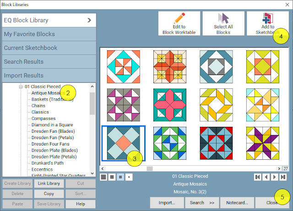
Task: Click Notecard... button
Action: coord(237,203)
